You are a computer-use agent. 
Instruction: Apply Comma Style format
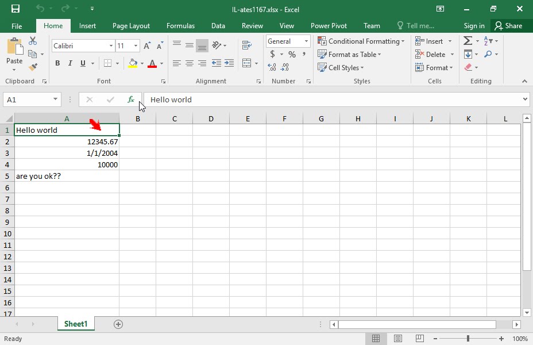pos(304,54)
